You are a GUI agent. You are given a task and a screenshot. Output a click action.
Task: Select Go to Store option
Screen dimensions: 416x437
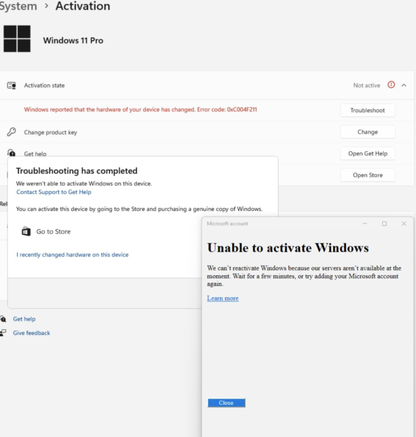pyautogui.click(x=46, y=231)
